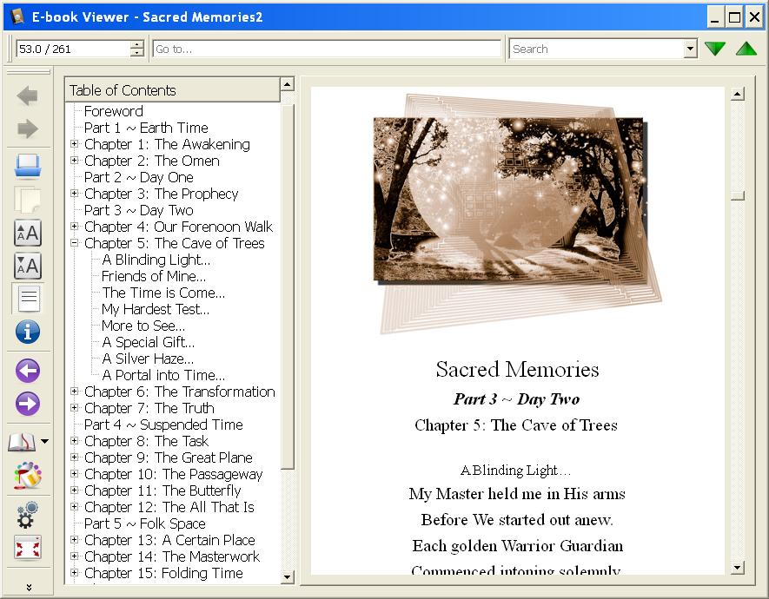Screen dimensions: 769x599
Task: Expand Chapter 2: The Omen
Action: pyautogui.click(x=75, y=160)
